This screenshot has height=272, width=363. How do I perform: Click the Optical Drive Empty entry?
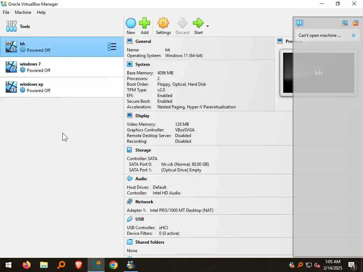pos(181,170)
